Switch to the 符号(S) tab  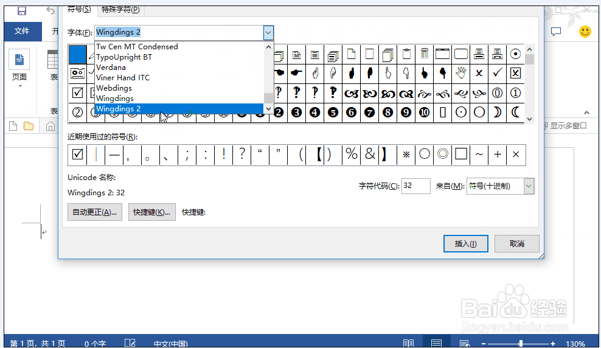click(x=79, y=10)
